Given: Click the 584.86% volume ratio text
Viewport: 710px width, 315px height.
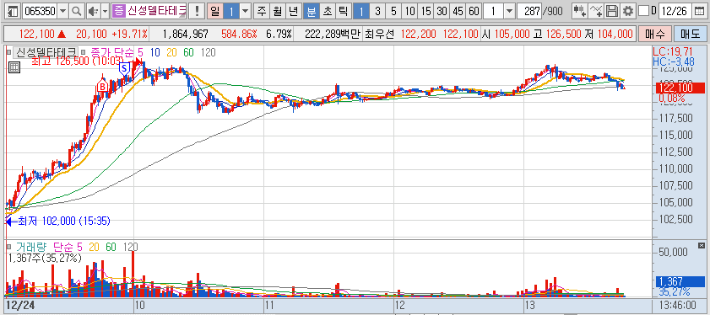Looking at the screenshot, I should click(239, 34).
